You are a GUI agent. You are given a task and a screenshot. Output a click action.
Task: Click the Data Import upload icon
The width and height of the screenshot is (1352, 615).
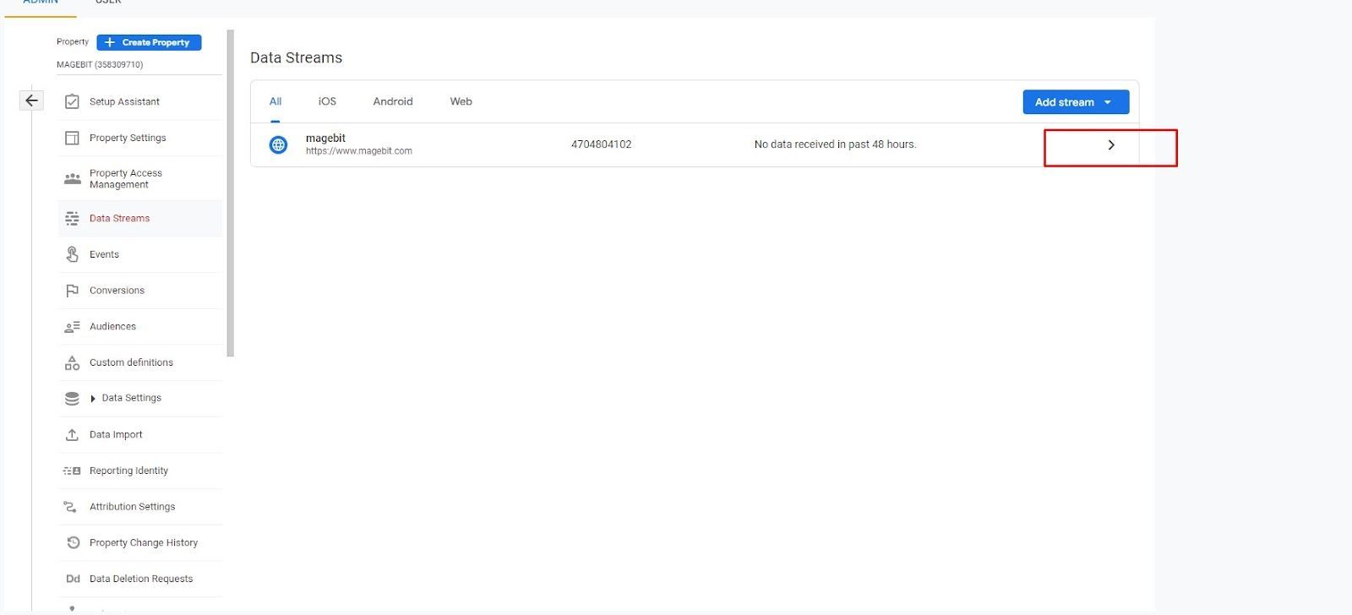[x=72, y=434]
